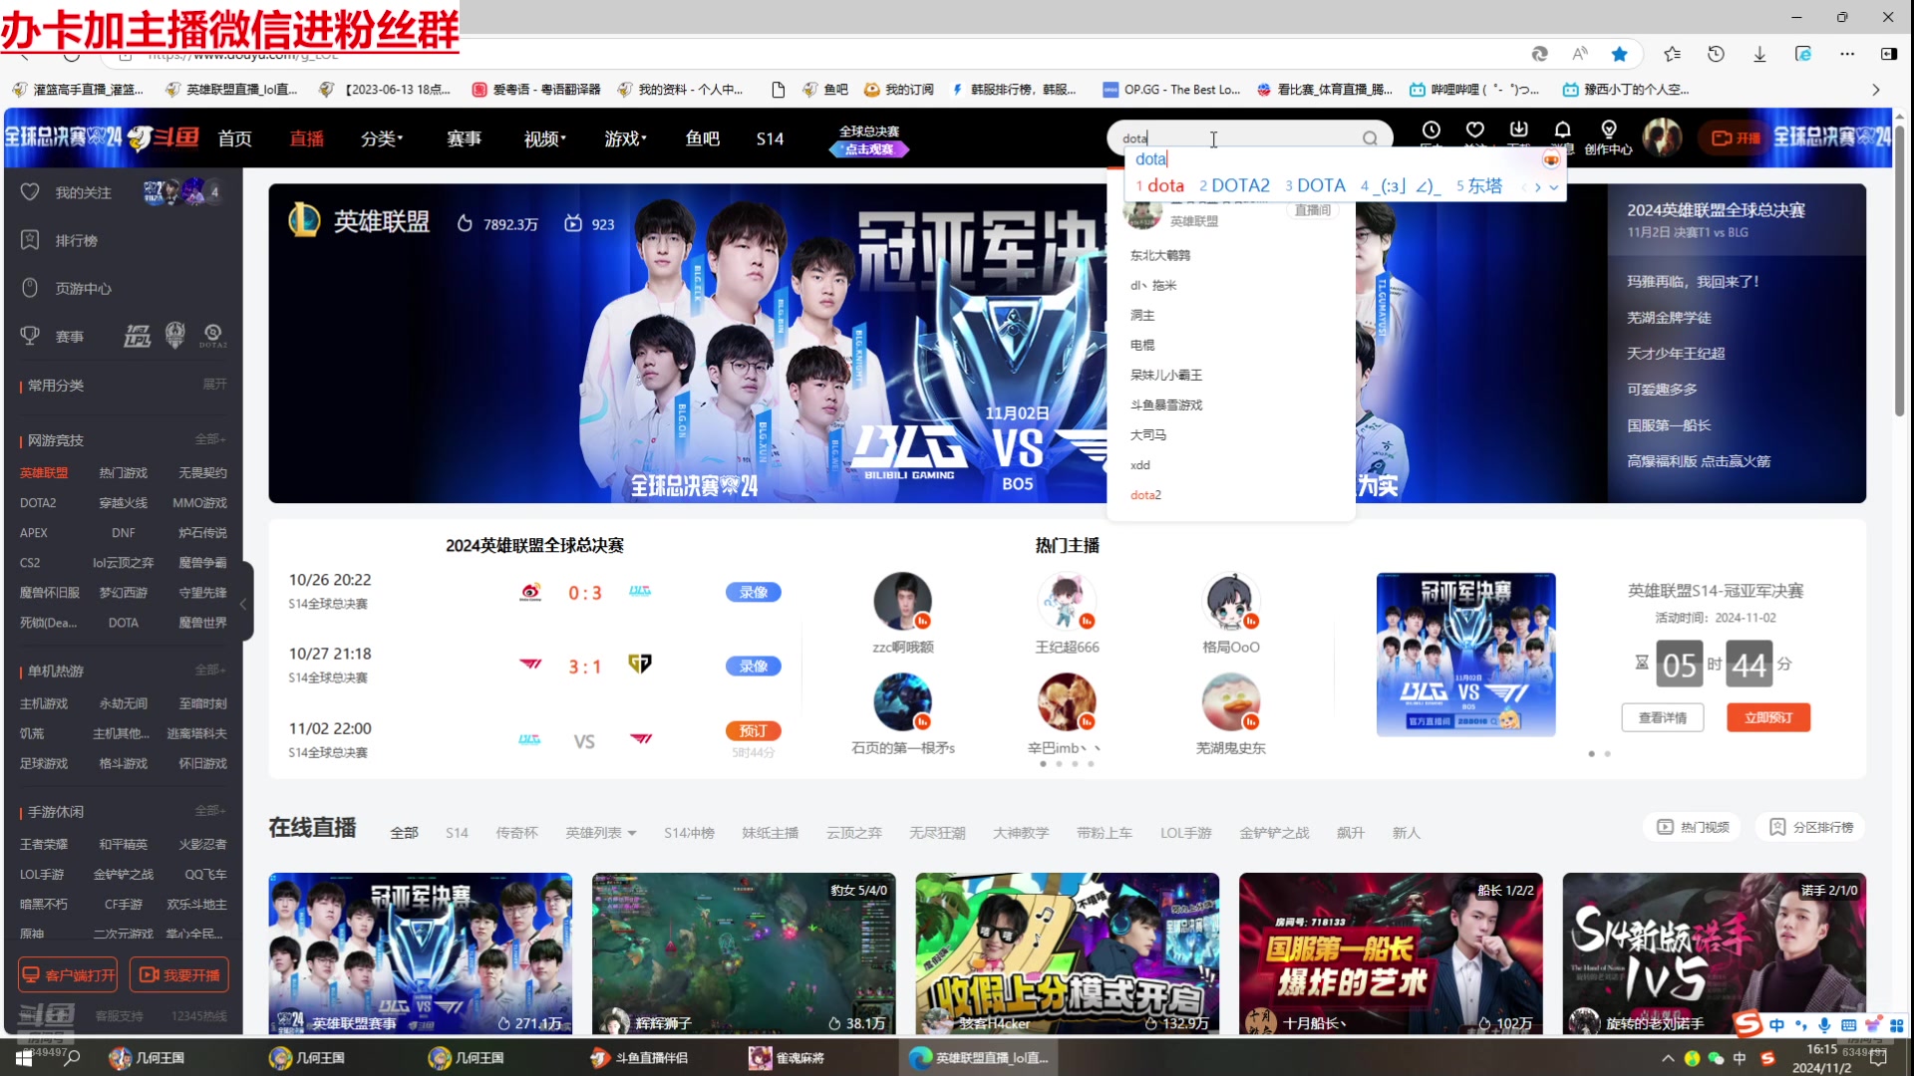The width and height of the screenshot is (1914, 1076).
Task: Open S14 in the navigation bar
Action: click(x=770, y=138)
